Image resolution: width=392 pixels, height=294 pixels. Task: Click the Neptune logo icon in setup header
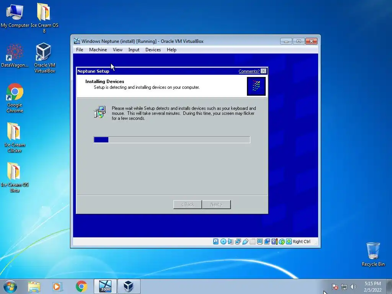[256, 86]
